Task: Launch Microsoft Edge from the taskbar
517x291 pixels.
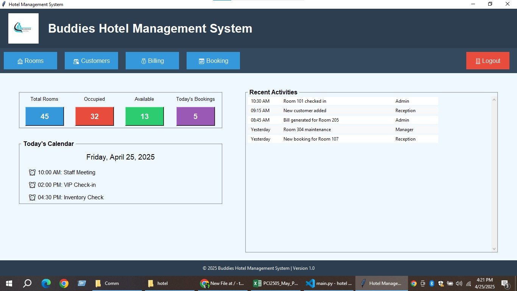Action: [46, 283]
